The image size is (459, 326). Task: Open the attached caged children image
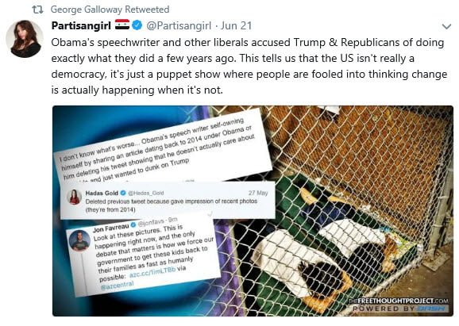(x=253, y=211)
